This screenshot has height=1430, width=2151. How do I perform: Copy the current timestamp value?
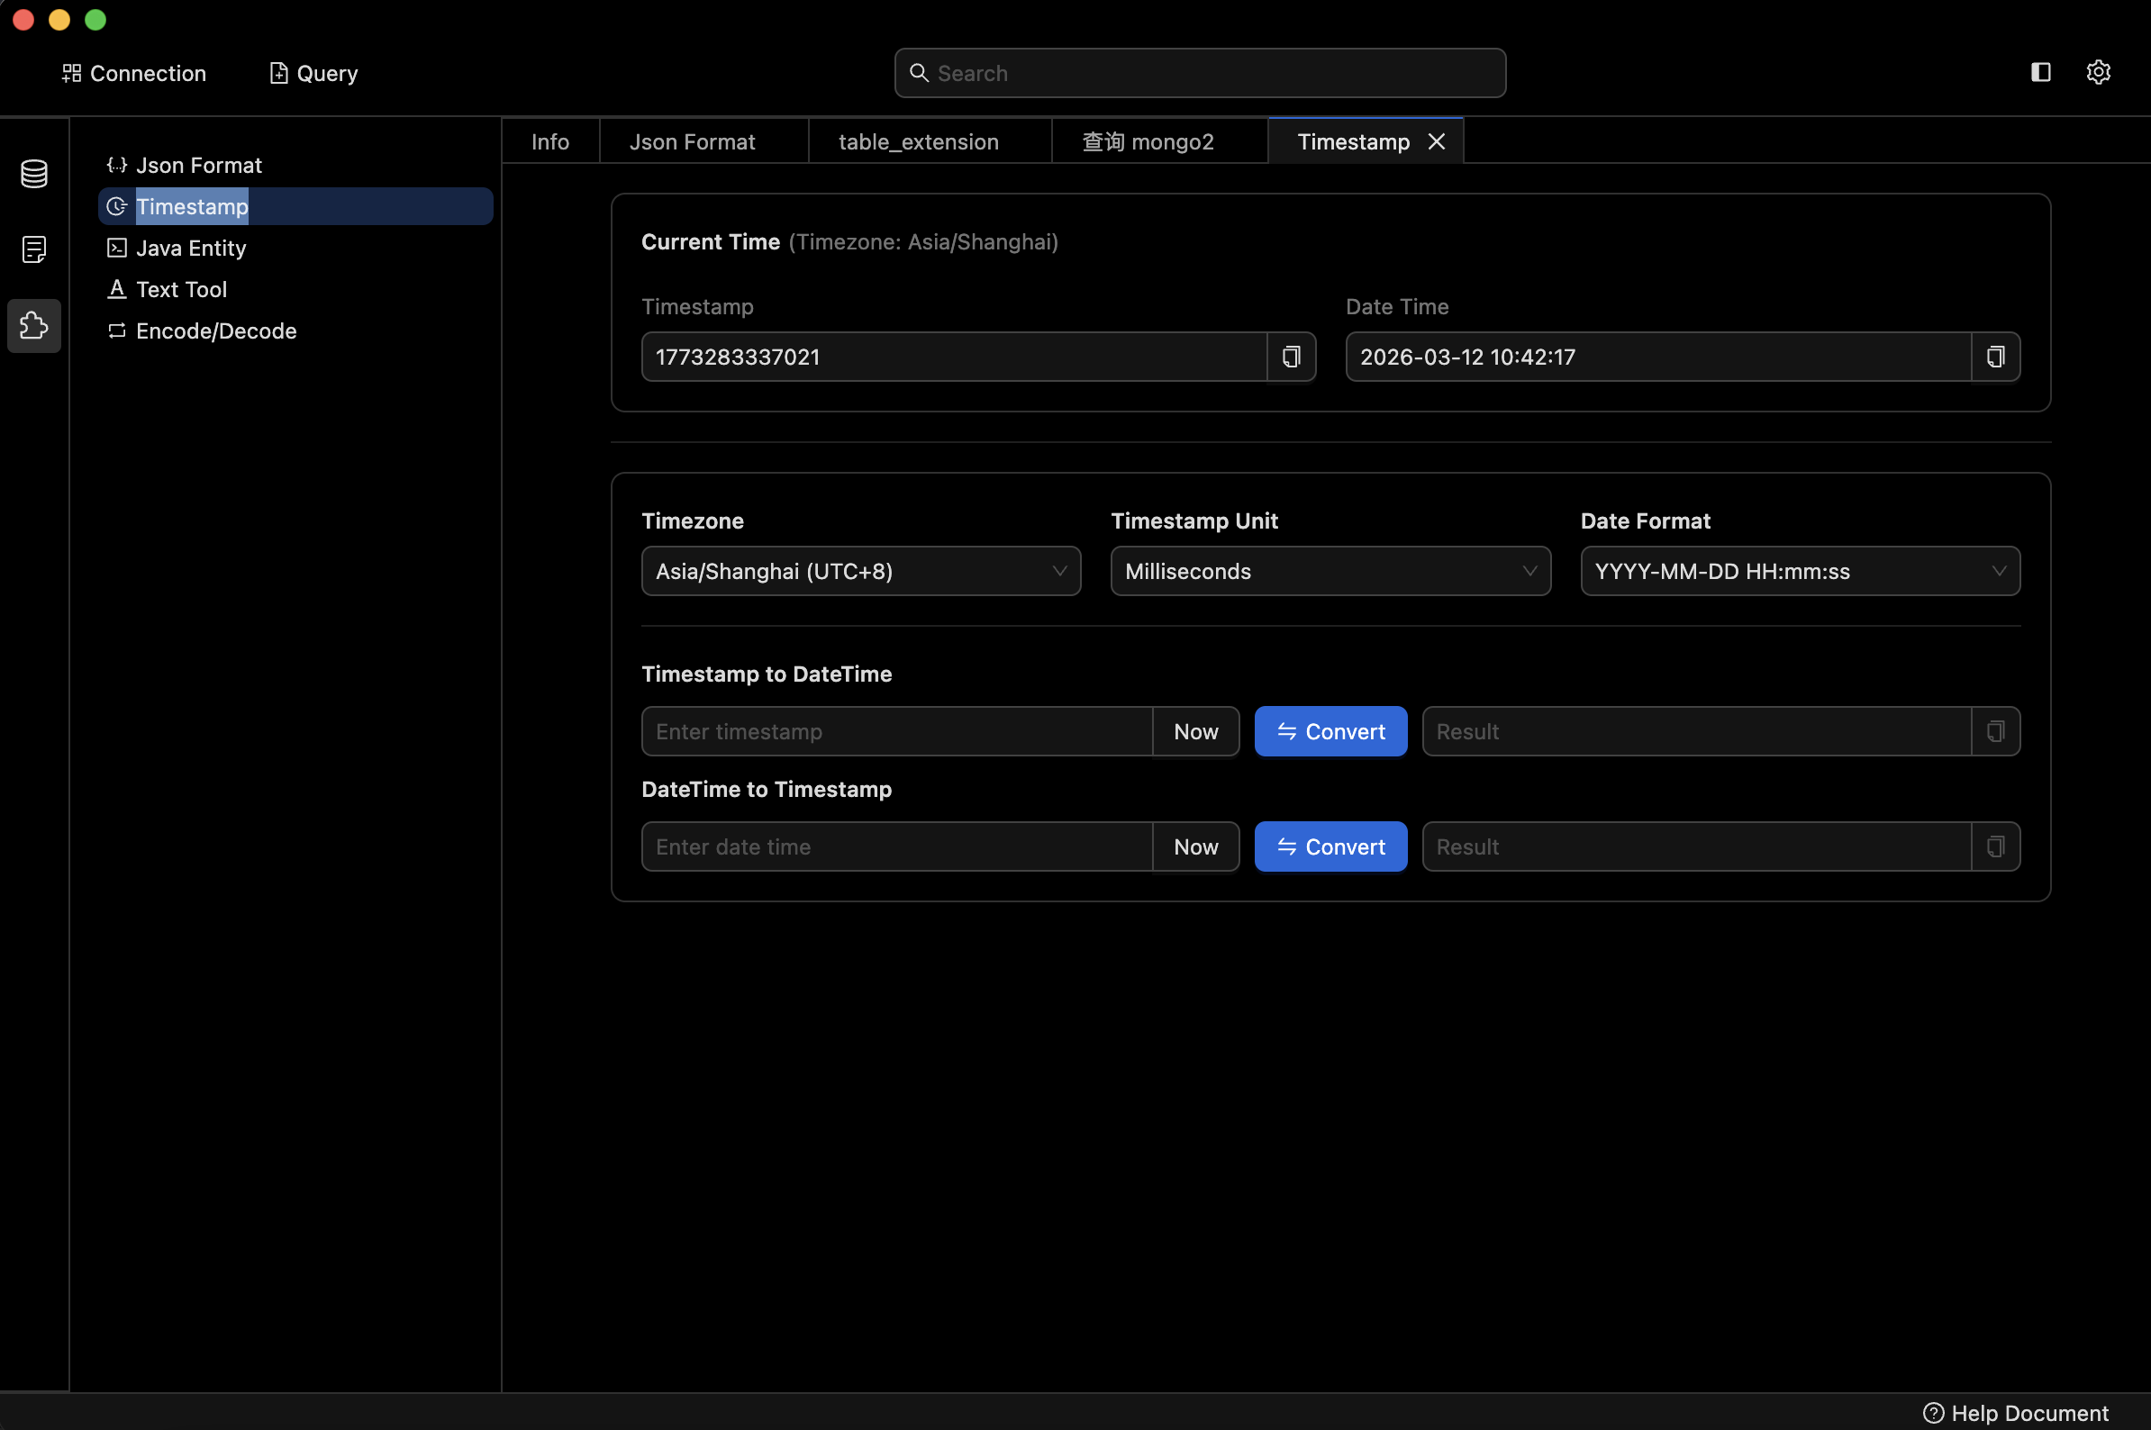(x=1291, y=357)
